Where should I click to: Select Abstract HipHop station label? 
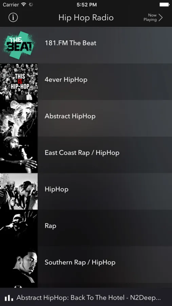[x=70, y=116]
